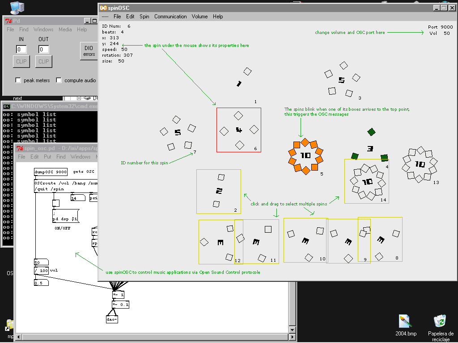
Task: Select the computer icon on the desktop
Action: 17,8
